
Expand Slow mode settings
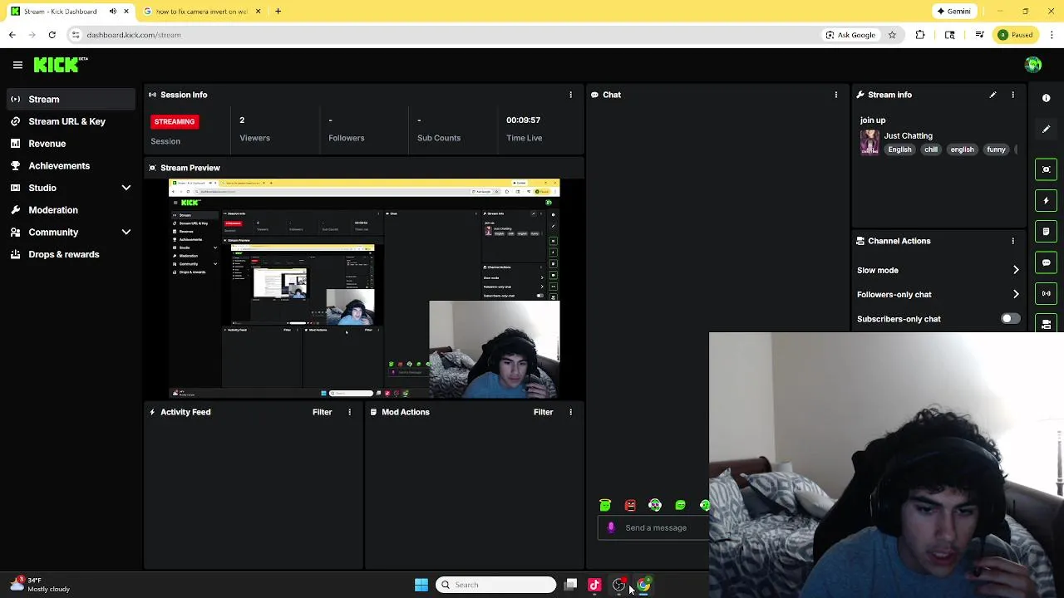click(x=1016, y=270)
